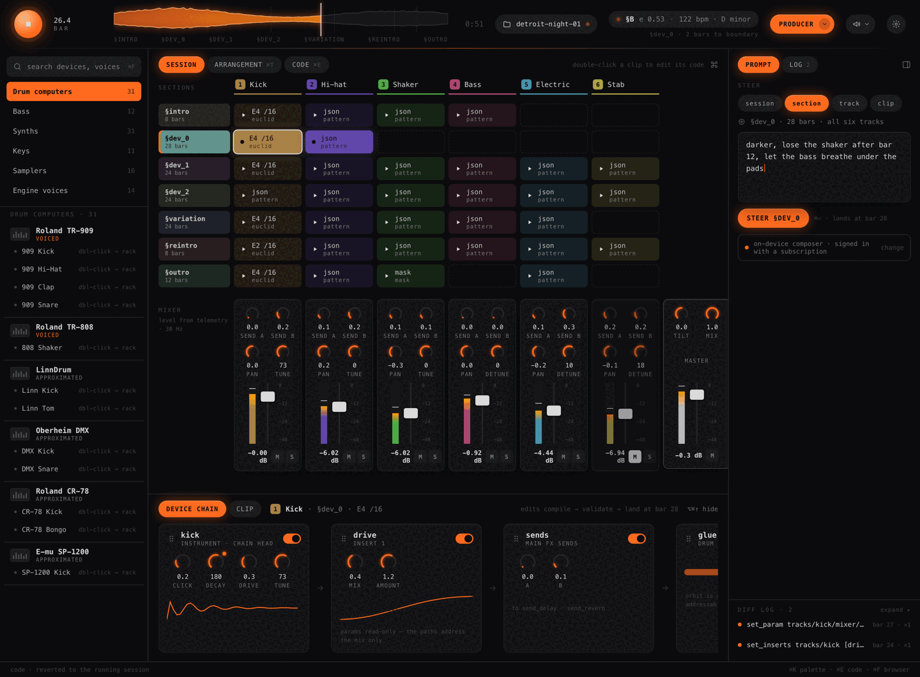Click the E-mu SP-1200 device icon
Viewport: 920px width, 677px height.
(20, 556)
